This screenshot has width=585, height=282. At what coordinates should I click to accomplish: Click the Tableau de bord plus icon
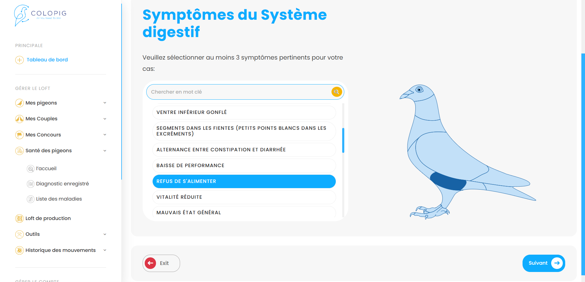point(19,60)
